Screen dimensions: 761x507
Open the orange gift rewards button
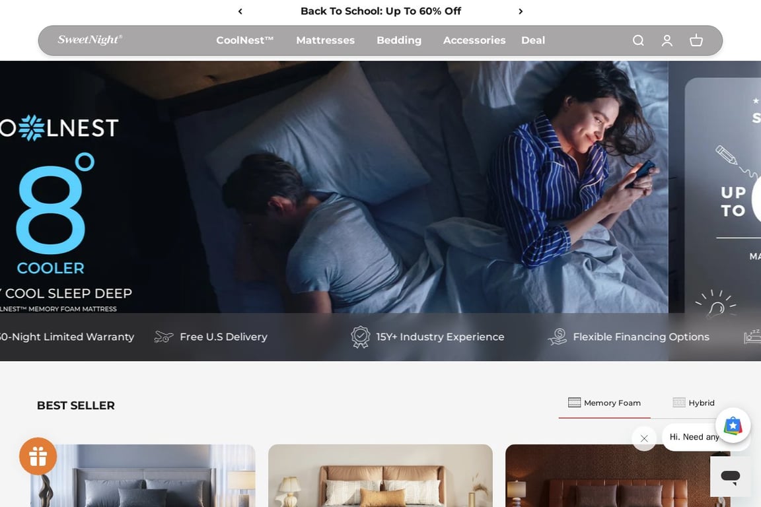tap(38, 456)
